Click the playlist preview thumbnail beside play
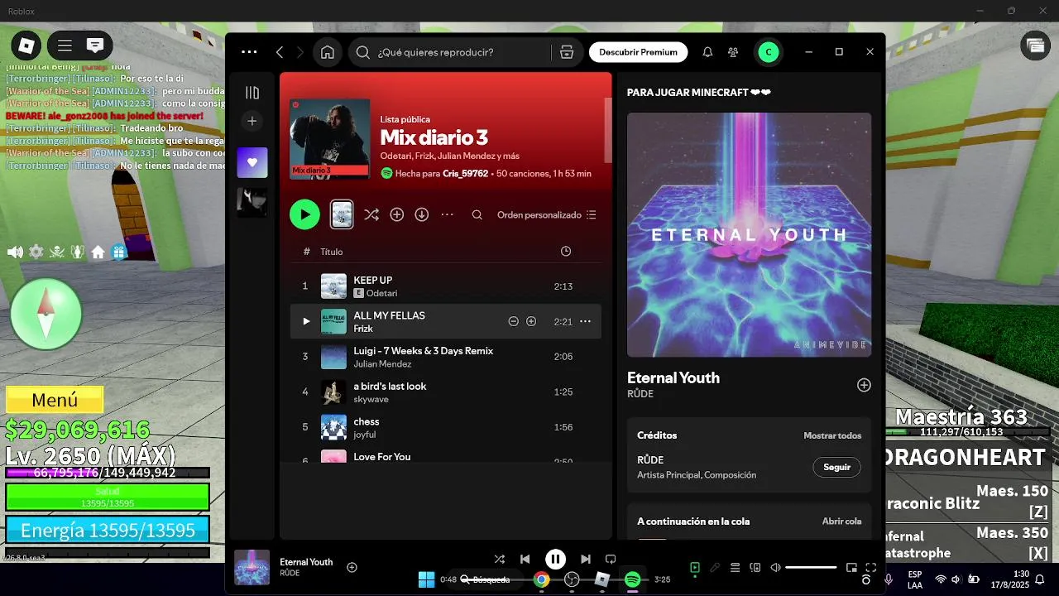 pos(342,215)
